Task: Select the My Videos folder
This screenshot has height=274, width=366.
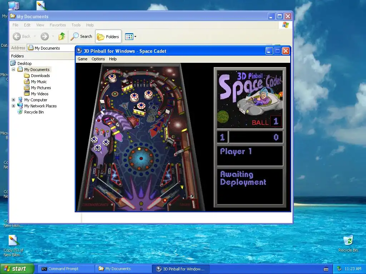Action: [40, 94]
